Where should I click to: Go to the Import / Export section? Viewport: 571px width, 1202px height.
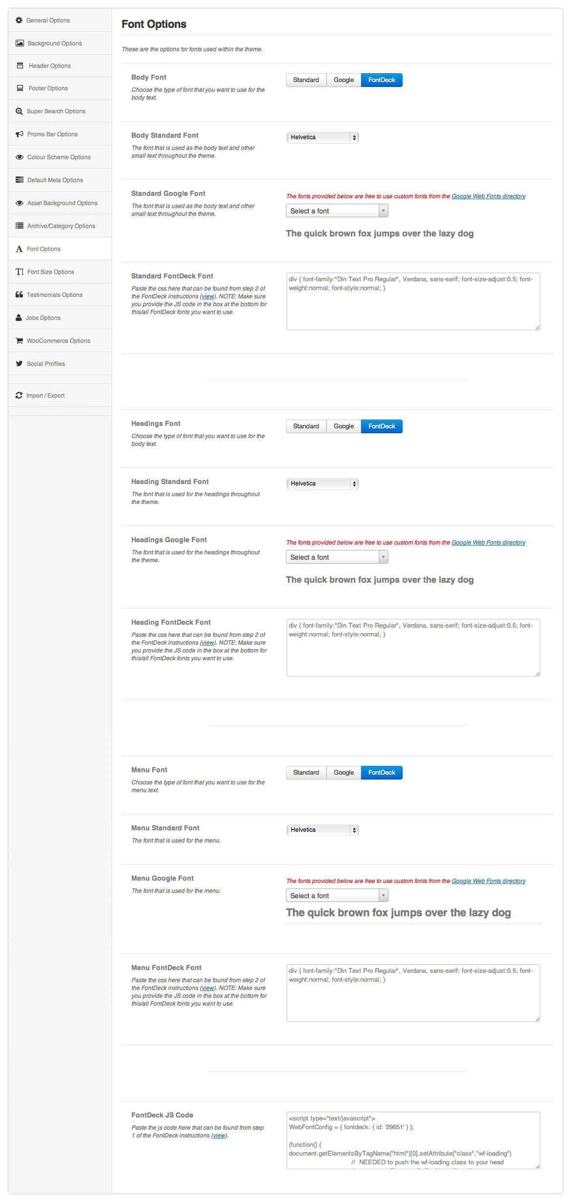(45, 396)
